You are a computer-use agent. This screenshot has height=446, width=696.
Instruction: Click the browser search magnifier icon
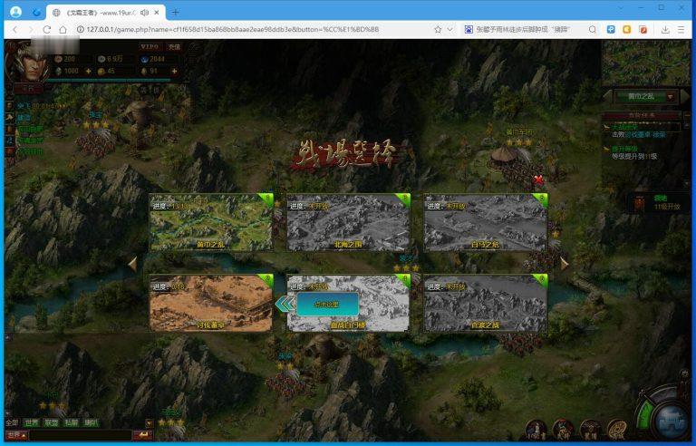tap(593, 29)
